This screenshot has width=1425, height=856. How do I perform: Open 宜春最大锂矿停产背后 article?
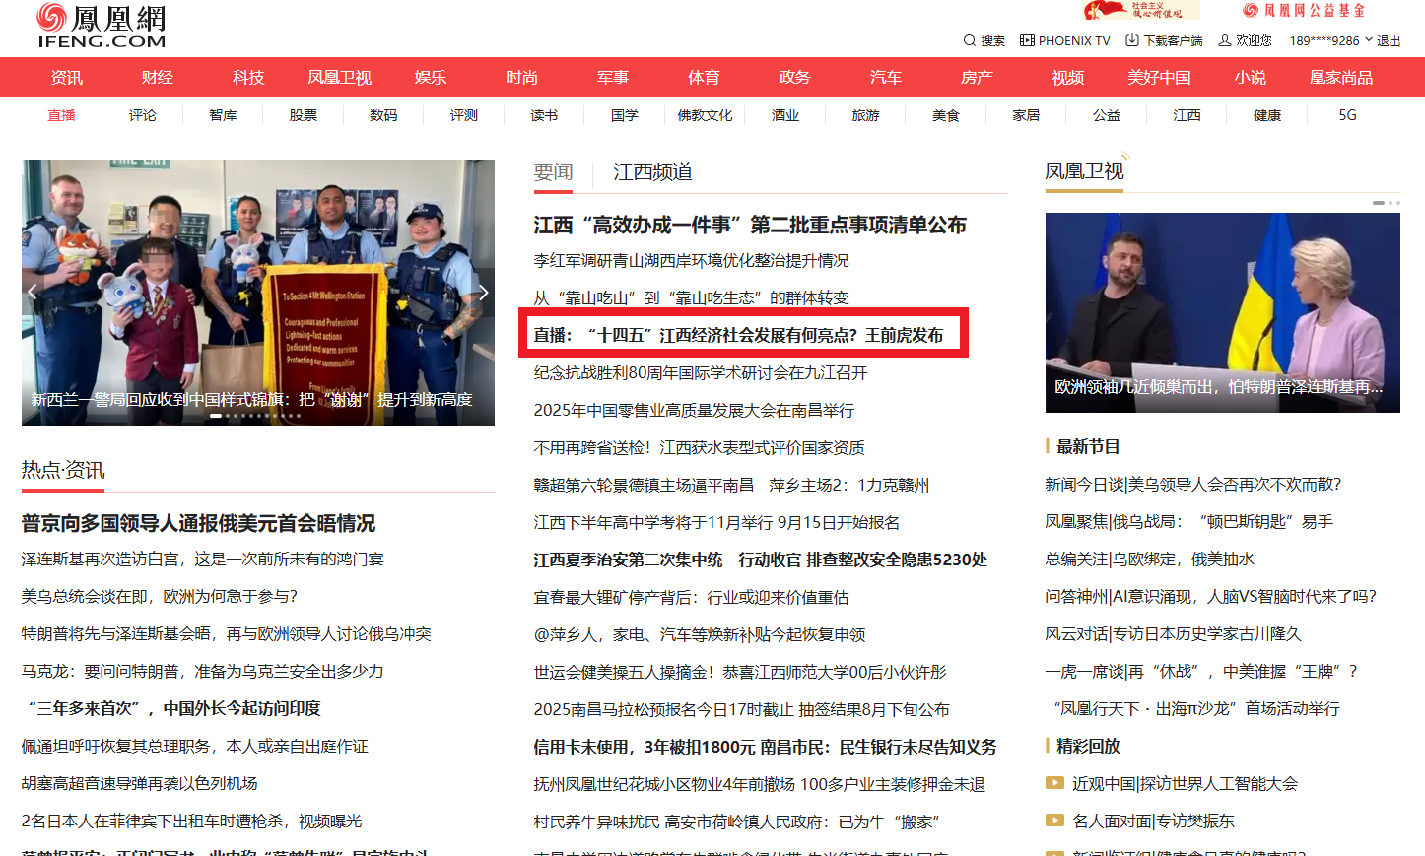pos(691,597)
